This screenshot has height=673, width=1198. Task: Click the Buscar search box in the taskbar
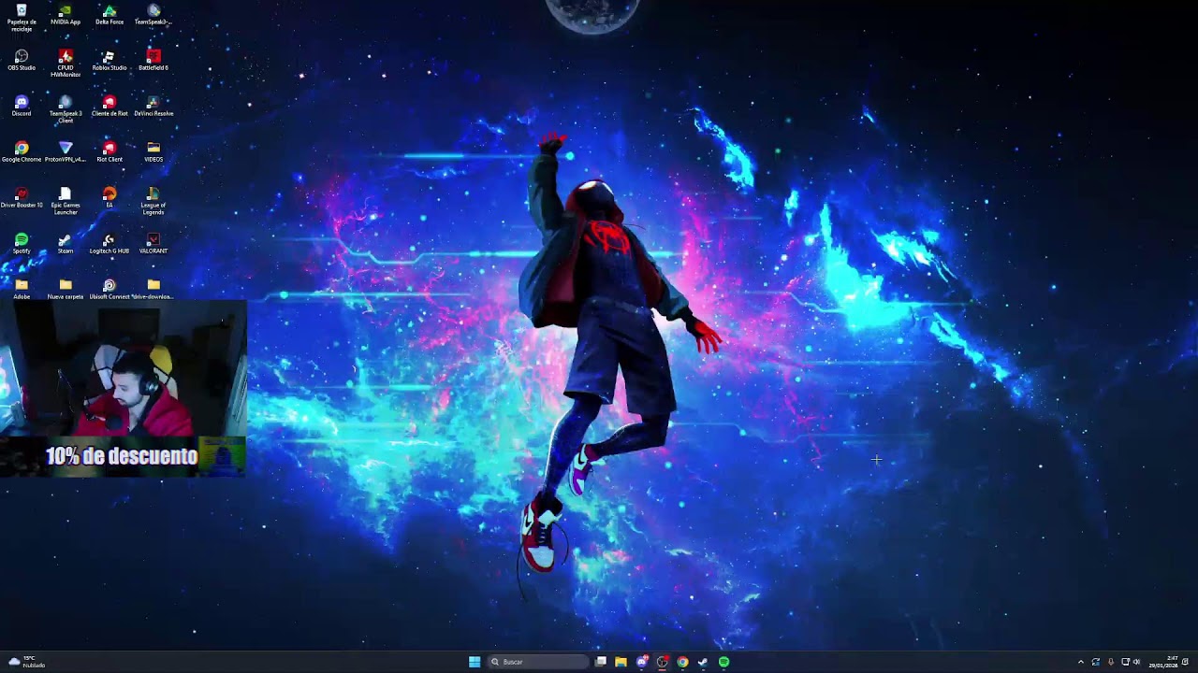(x=538, y=662)
